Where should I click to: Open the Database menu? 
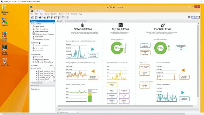[x=54, y=14]
